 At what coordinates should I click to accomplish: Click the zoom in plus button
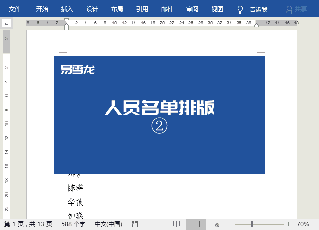point(288,224)
